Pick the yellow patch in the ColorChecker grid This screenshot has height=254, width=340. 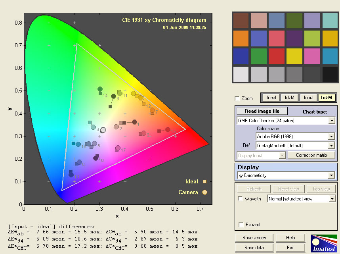pos(294,56)
